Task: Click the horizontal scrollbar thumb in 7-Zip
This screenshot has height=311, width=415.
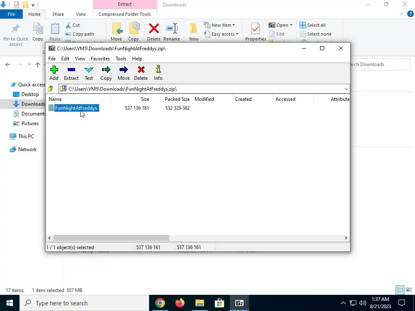Action: click(x=111, y=238)
